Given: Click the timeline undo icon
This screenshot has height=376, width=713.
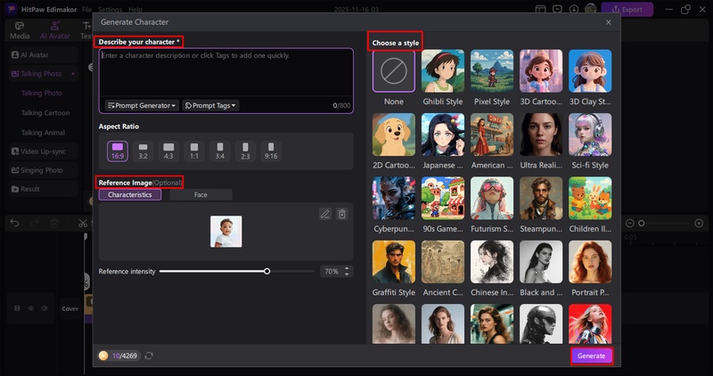Looking at the screenshot, I should 14,224.
